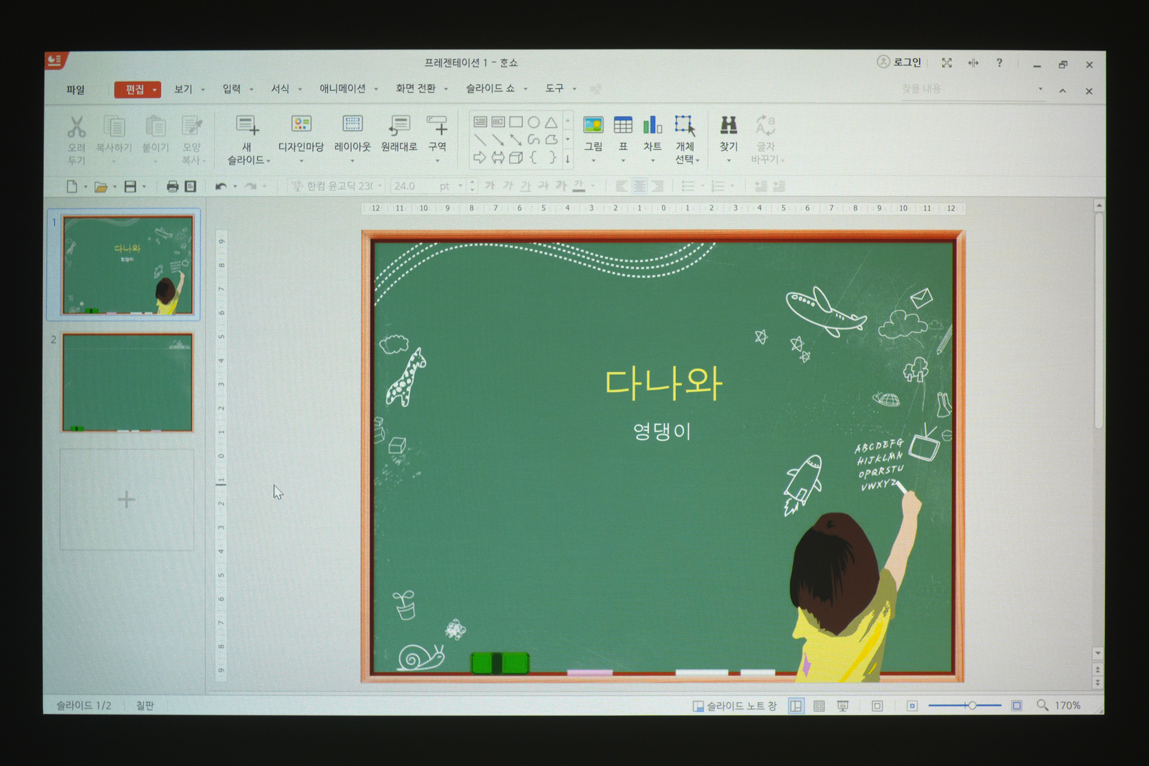This screenshot has height=766, width=1149.
Task: Create a new document icon
Action: coord(72,187)
